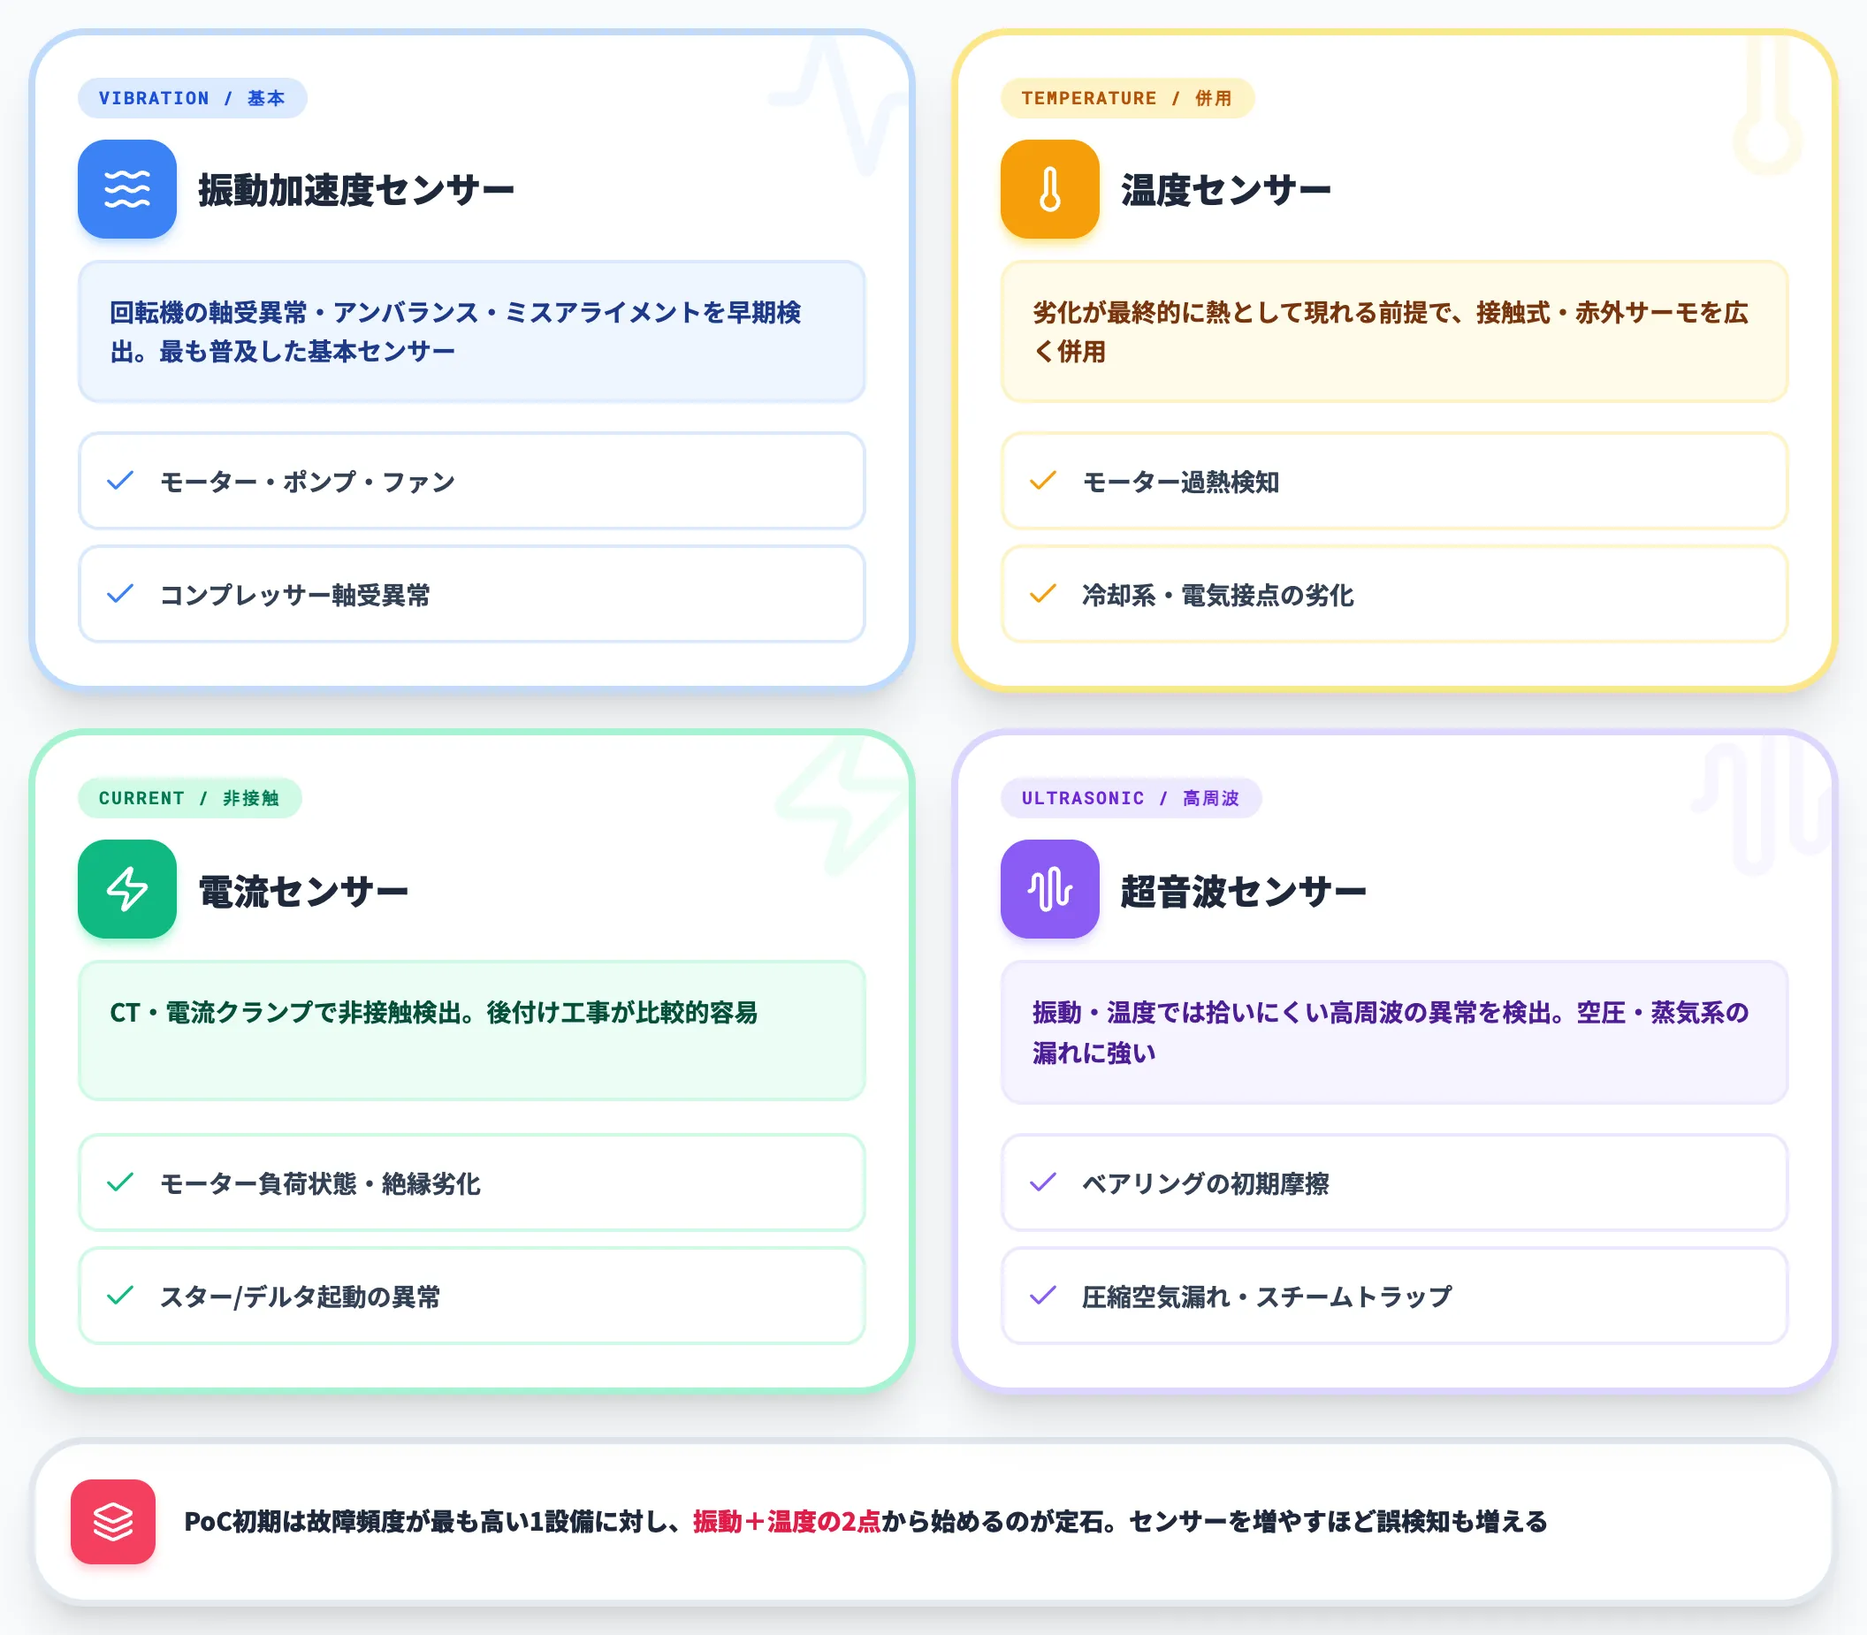1867x1635 pixels.
Task: Click checkmark beside ベアリングの初期摩擦
Action: [x=1043, y=1183]
